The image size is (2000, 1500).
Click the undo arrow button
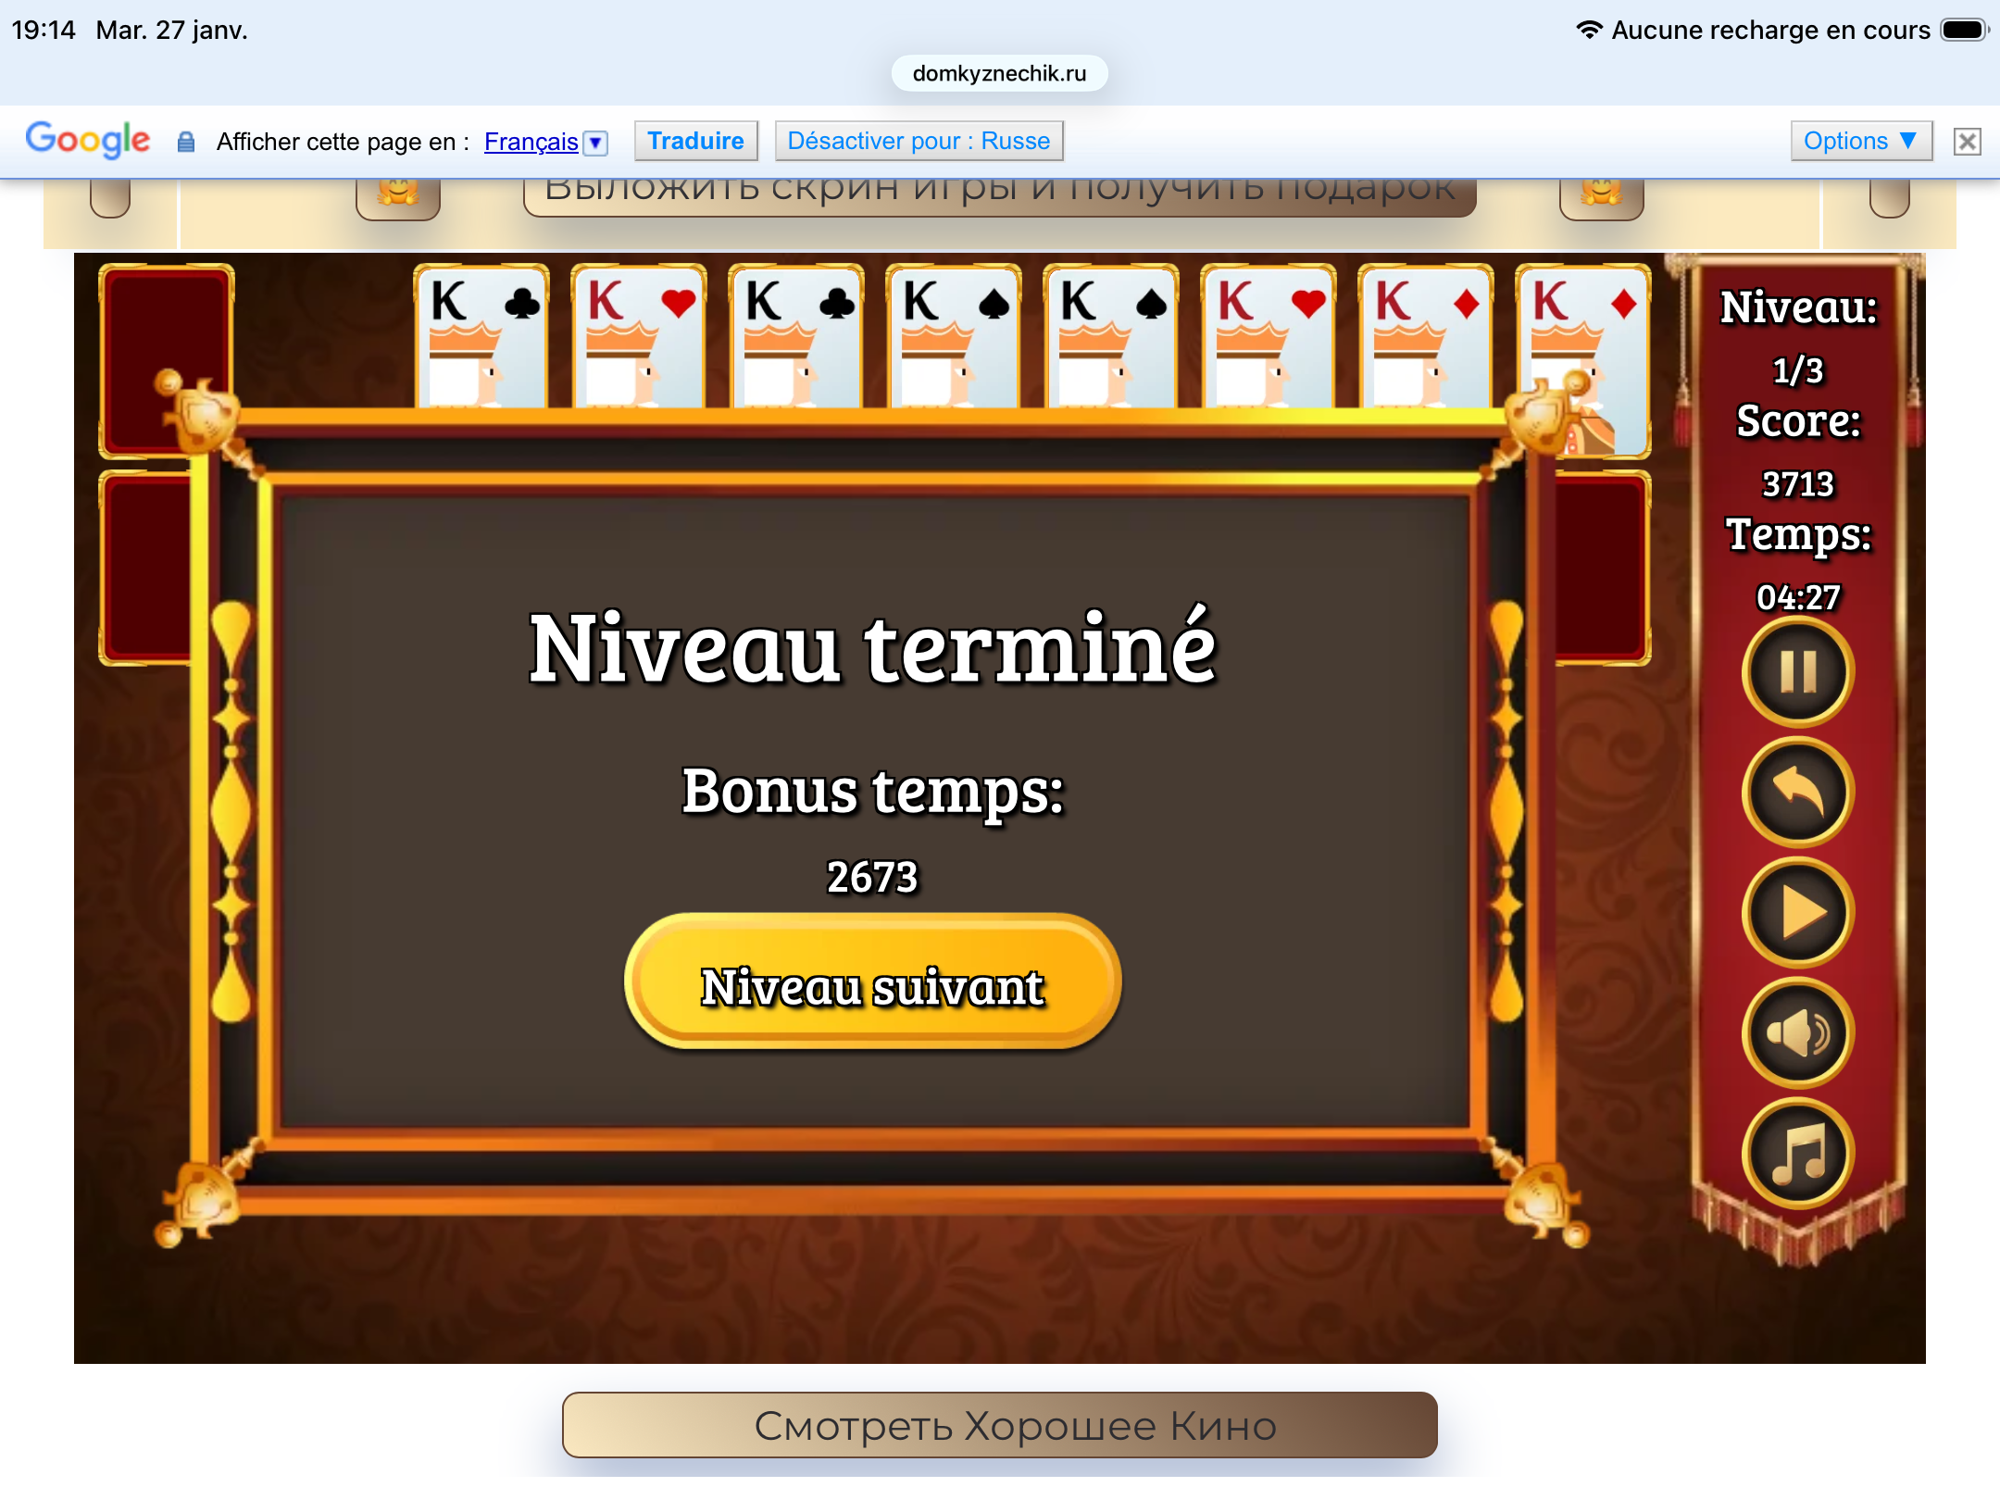click(1797, 793)
